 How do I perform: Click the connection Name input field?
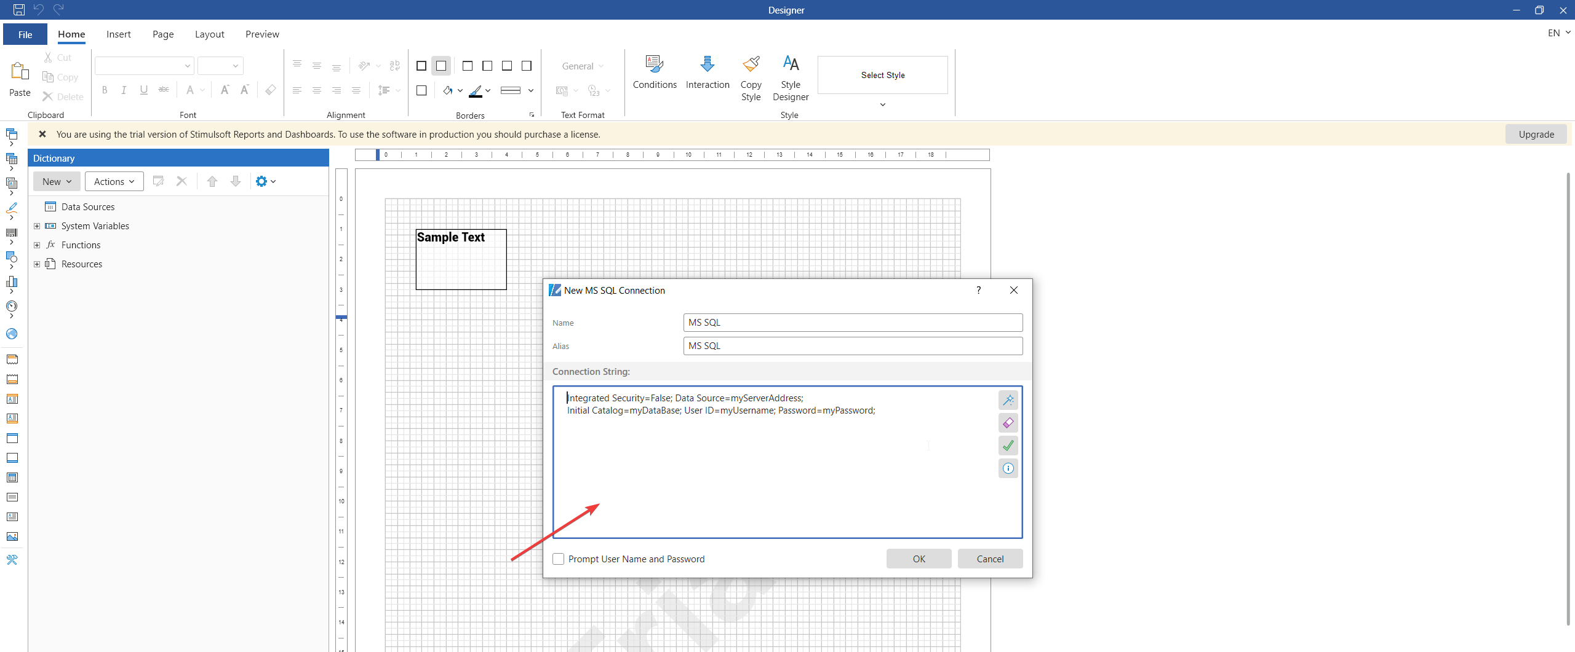point(853,323)
